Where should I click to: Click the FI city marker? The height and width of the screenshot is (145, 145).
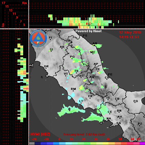coord(50,39)
